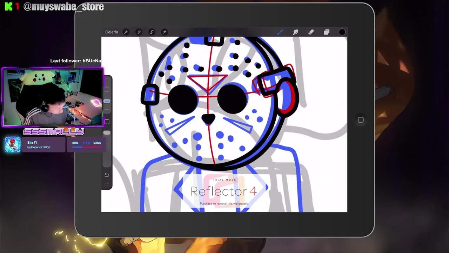The image size is (449, 253).
Task: Tap the sidebar Modify square button
Action: coord(107,122)
